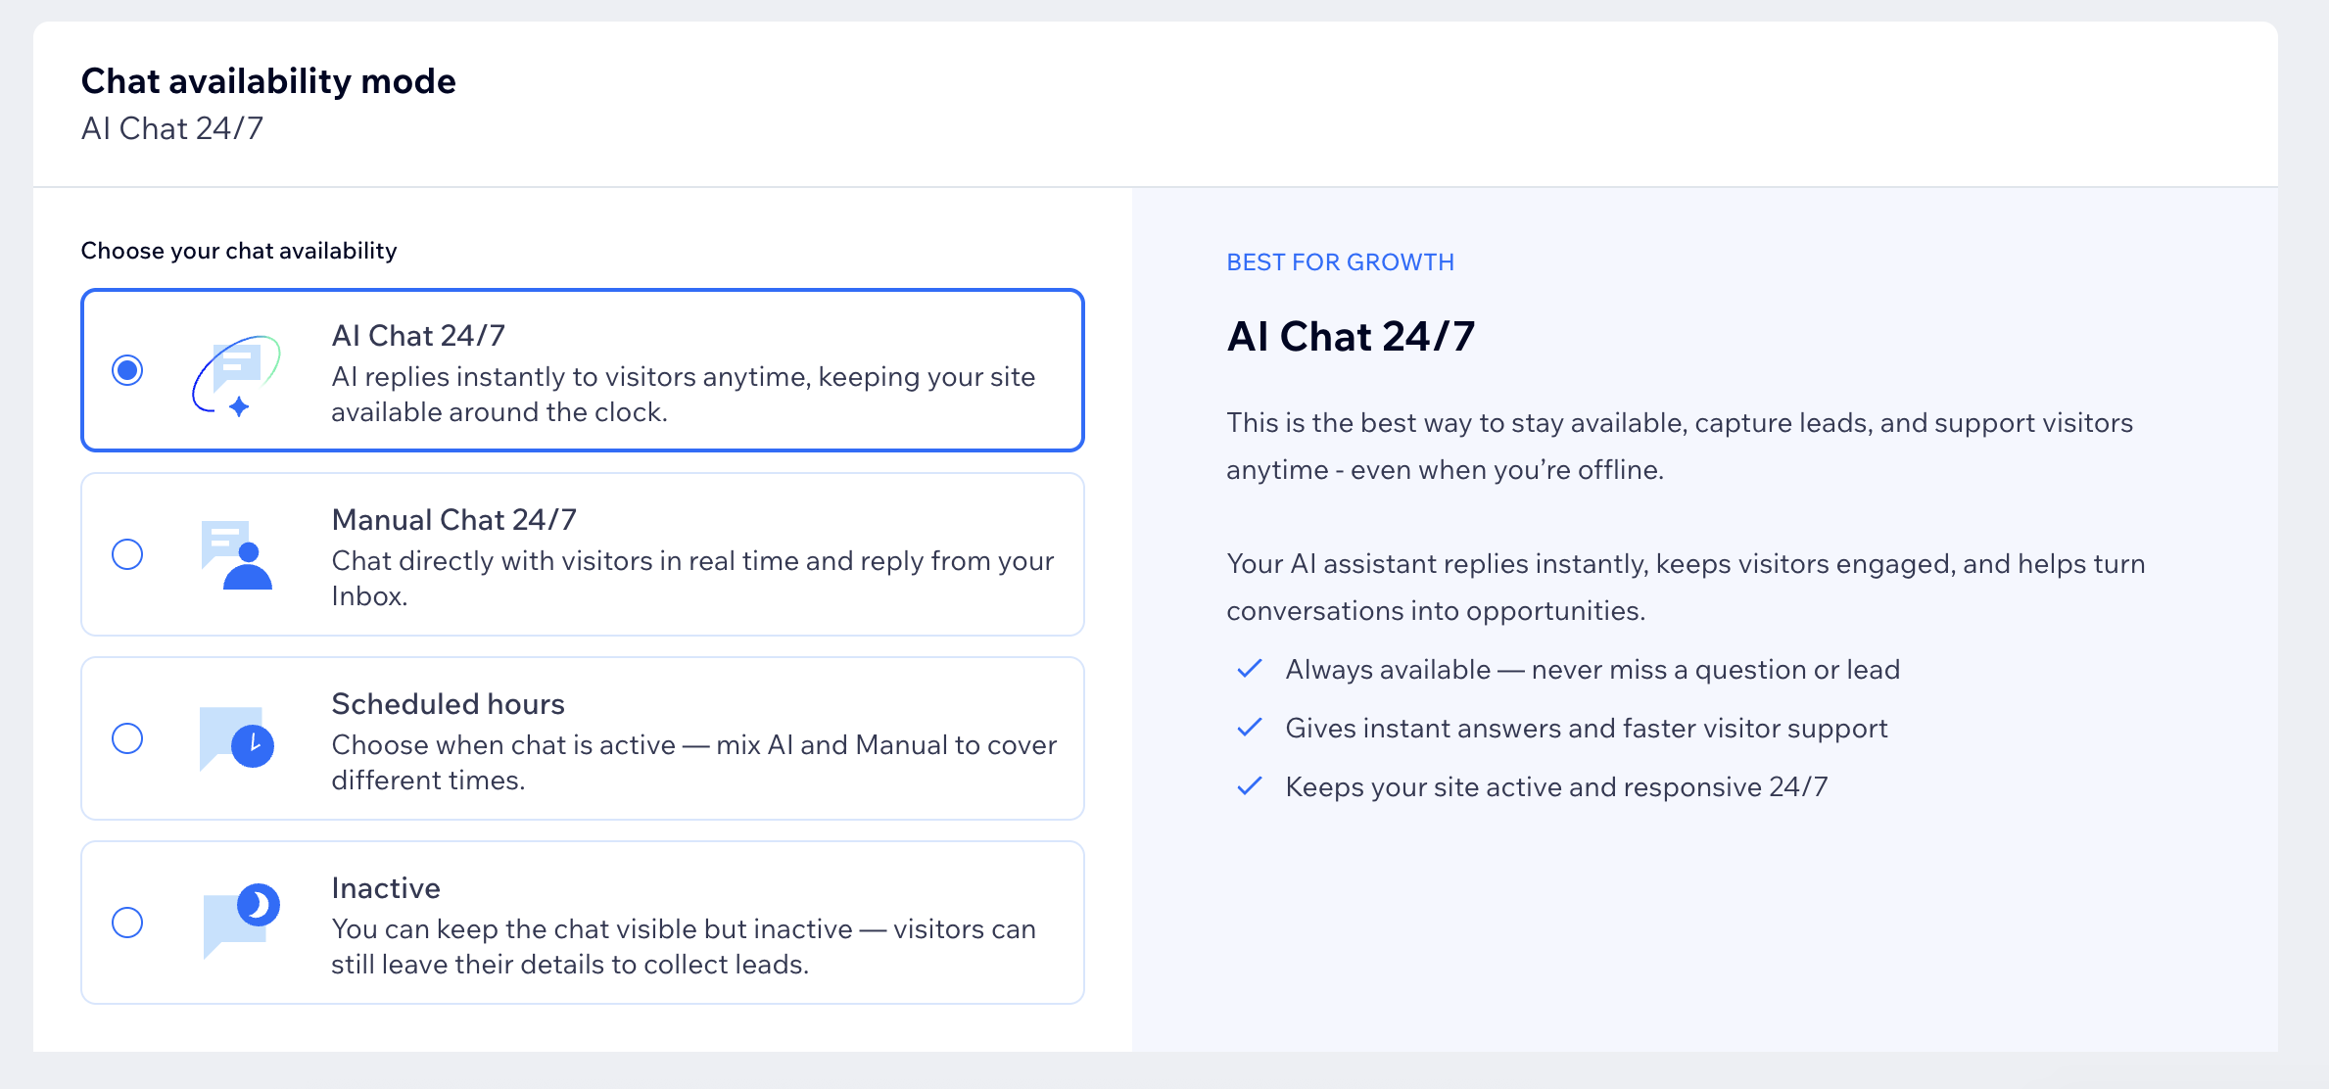Click the Scheduled hours clock icon
2329x1089 pixels.
click(252, 744)
